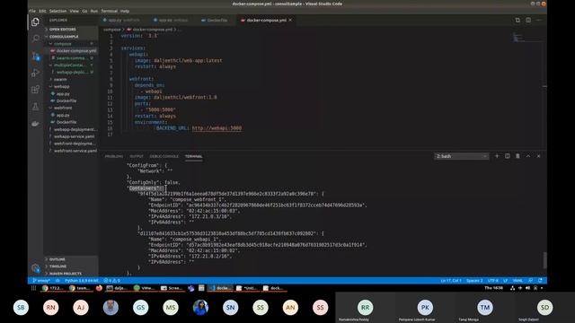This screenshot has width=575, height=323.
Task: Open Manage gear at activity bar bottom
Action: (x=35, y=268)
